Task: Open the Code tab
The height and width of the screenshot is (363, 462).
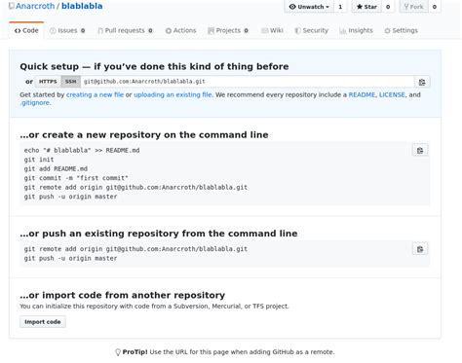Action: coord(26,30)
